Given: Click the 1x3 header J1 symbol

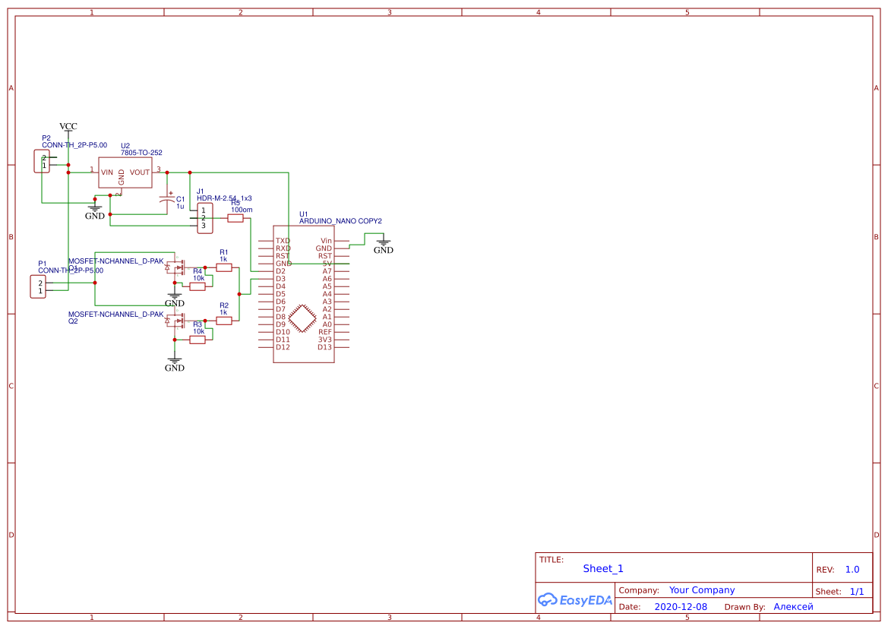Looking at the screenshot, I should [204, 217].
